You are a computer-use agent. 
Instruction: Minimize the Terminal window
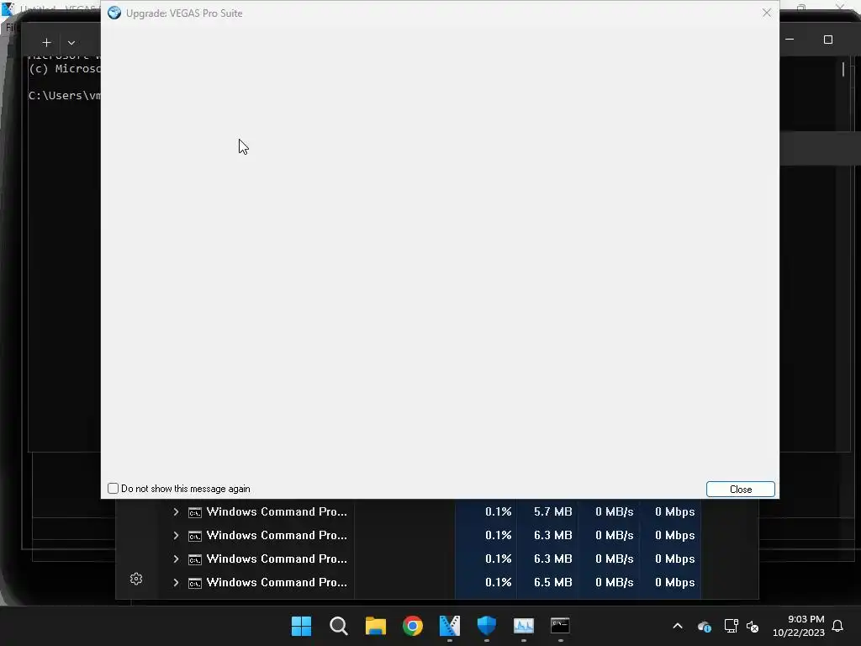[x=790, y=40]
